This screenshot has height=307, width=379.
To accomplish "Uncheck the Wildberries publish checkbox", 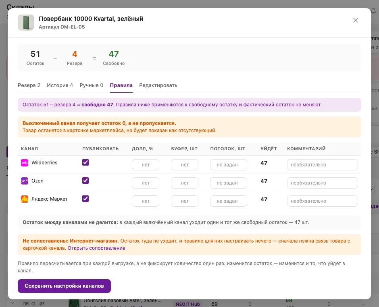I will (85, 162).
